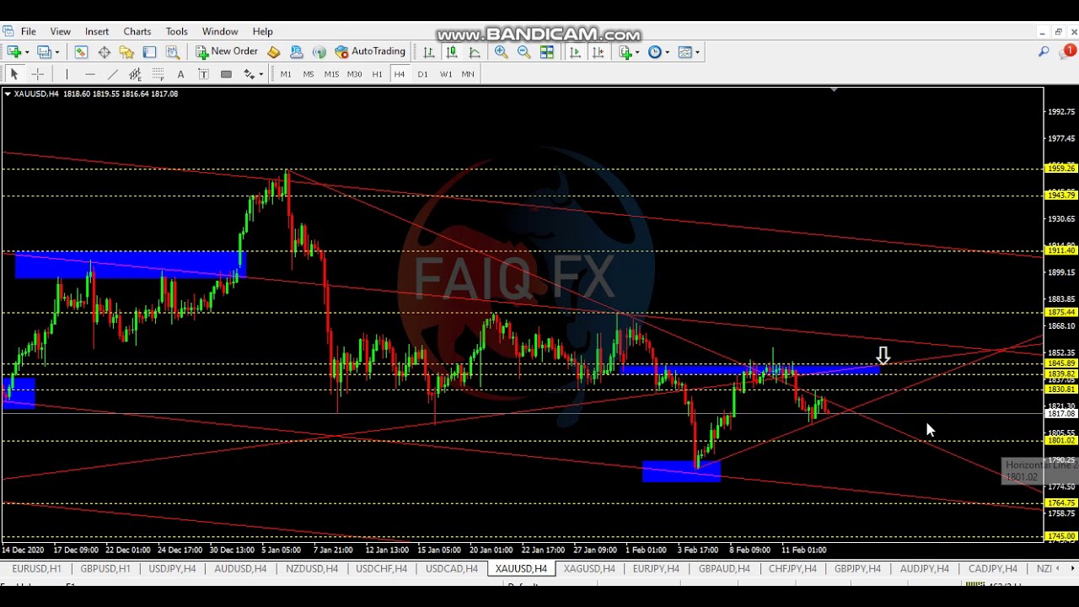Expand the Profiles dropdown arrow
The width and height of the screenshot is (1079, 607).
pyautogui.click(x=56, y=52)
